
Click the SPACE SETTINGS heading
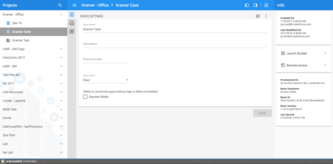click(92, 16)
